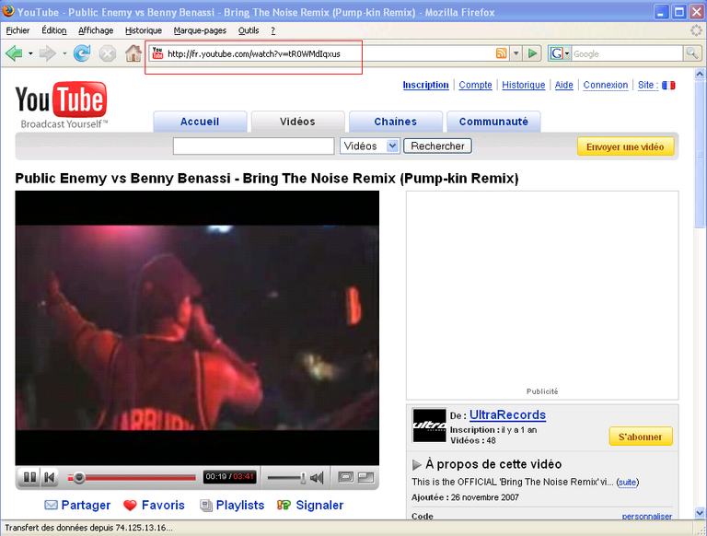Open the Historique menu in the menu bar
Screen dimensions: 707x536
144,30
